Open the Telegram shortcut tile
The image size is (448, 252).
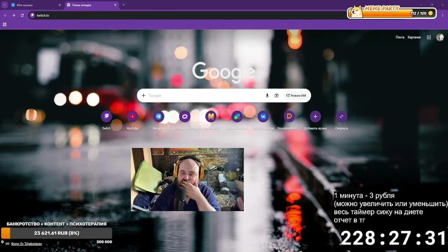coord(159,117)
